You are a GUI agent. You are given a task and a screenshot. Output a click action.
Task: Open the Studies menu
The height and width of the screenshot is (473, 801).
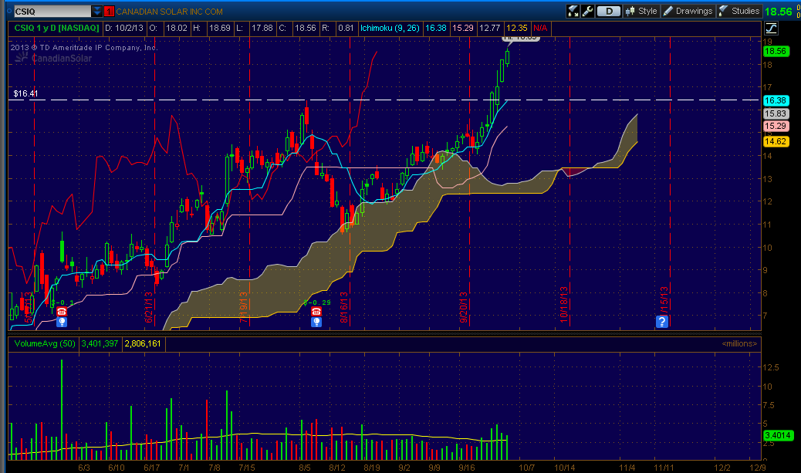point(739,11)
